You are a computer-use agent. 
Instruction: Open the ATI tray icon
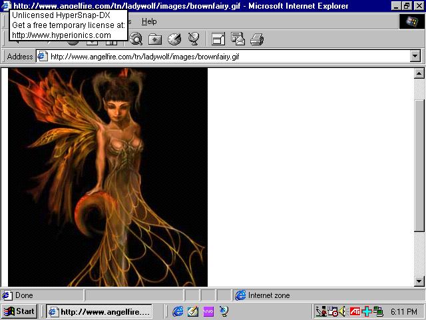[x=355, y=311]
